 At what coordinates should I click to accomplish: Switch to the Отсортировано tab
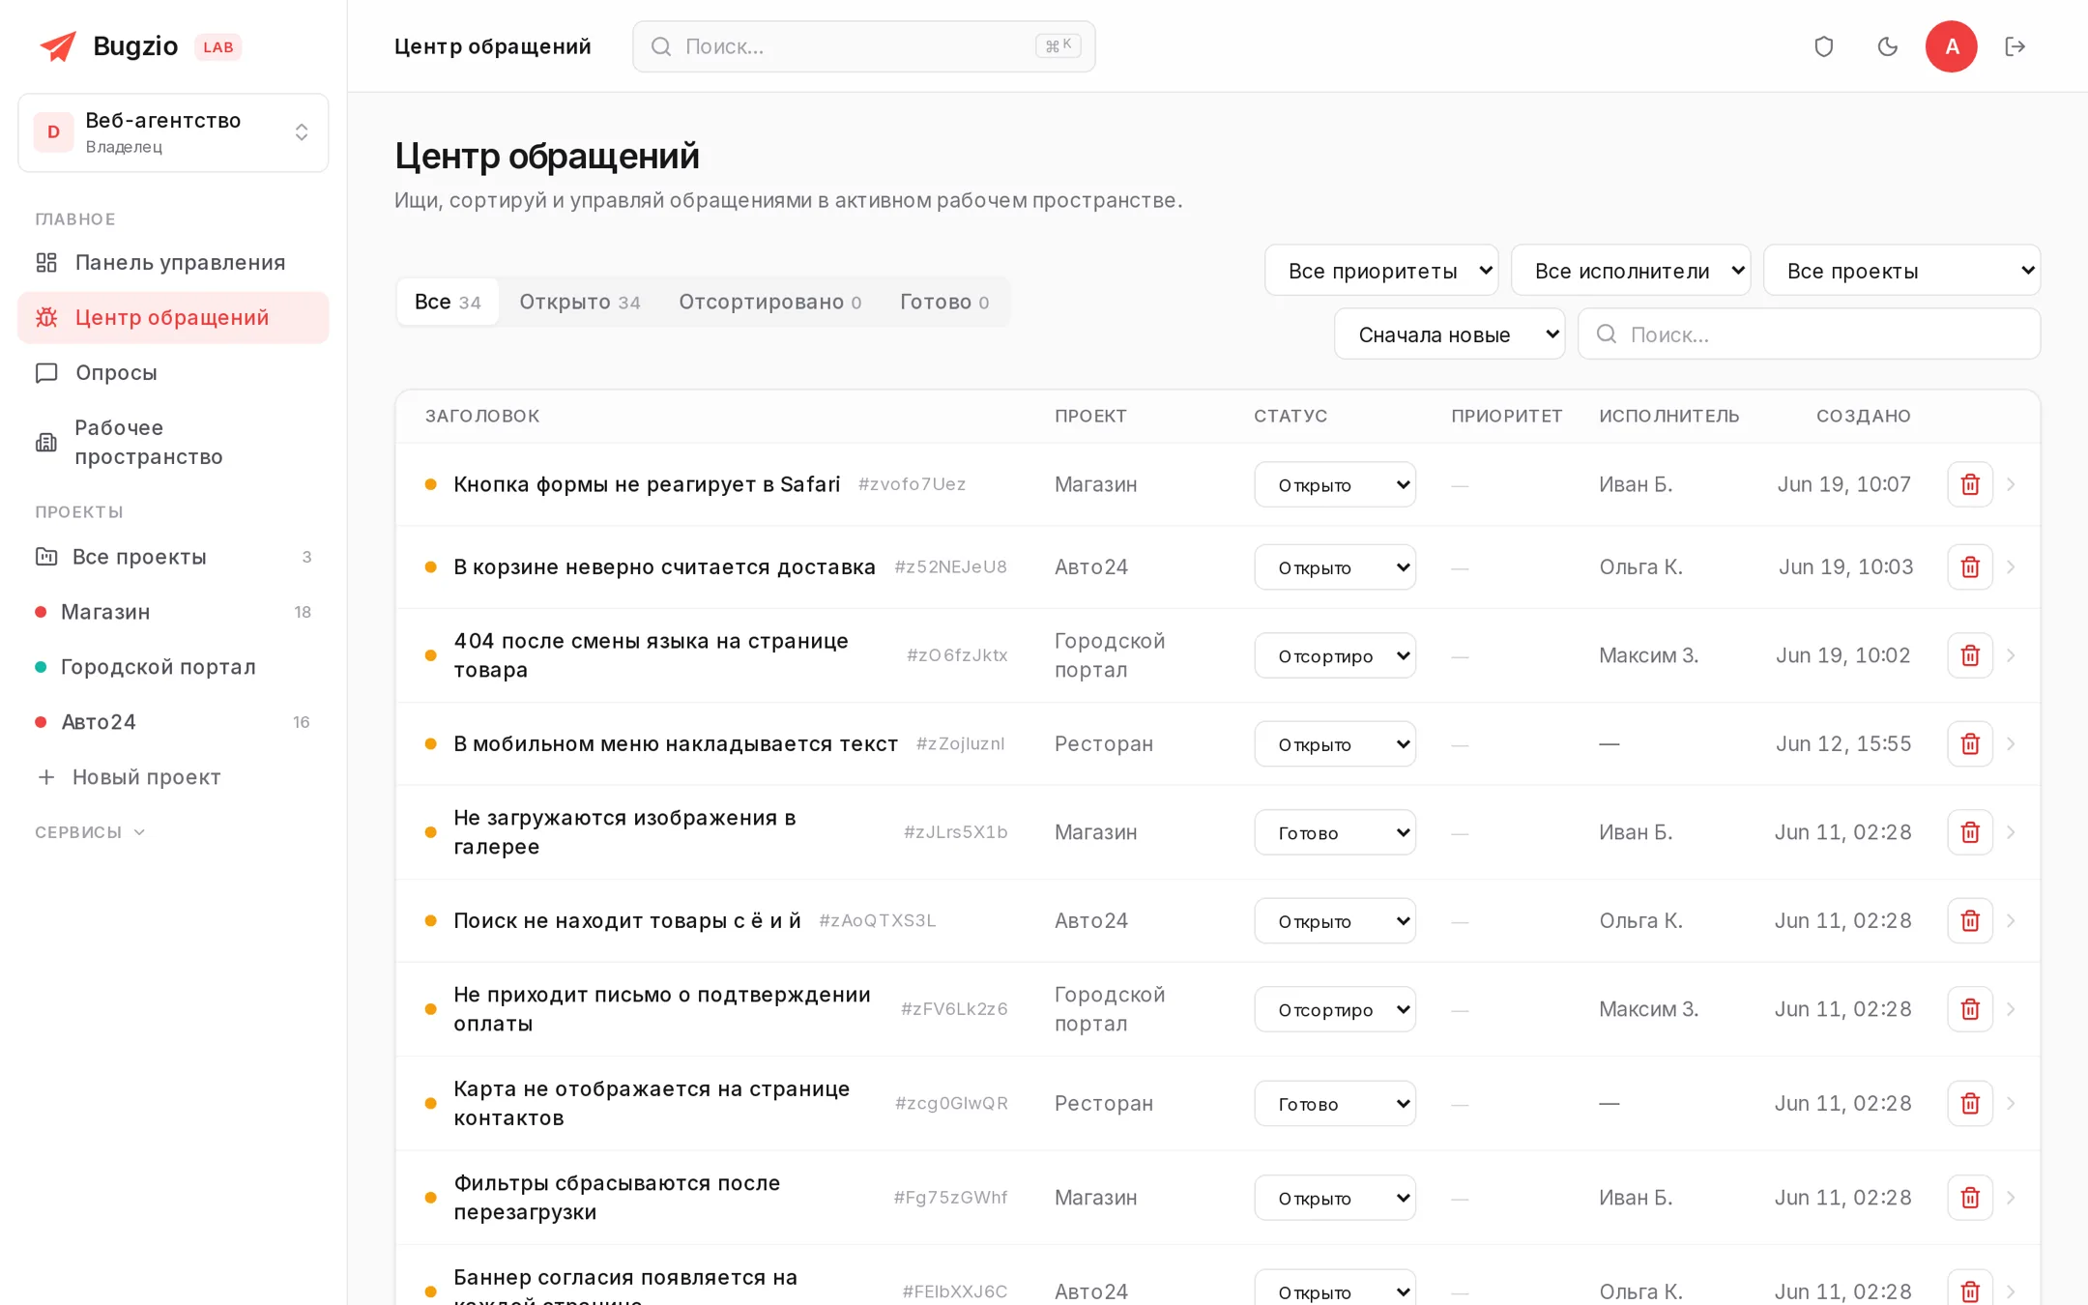coord(769,302)
